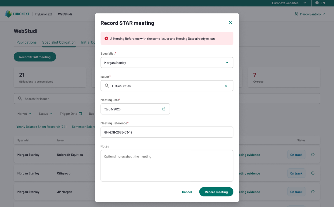Open the WebStudi header link
The width and height of the screenshot is (334, 207).
(x=65, y=14)
